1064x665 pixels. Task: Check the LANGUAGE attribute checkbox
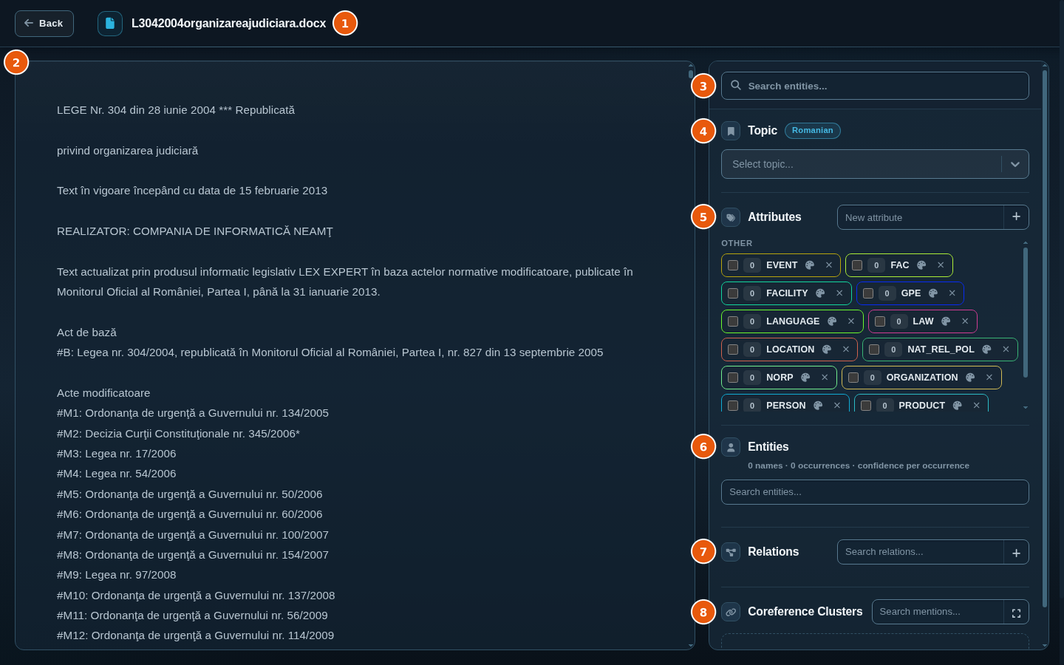click(733, 321)
